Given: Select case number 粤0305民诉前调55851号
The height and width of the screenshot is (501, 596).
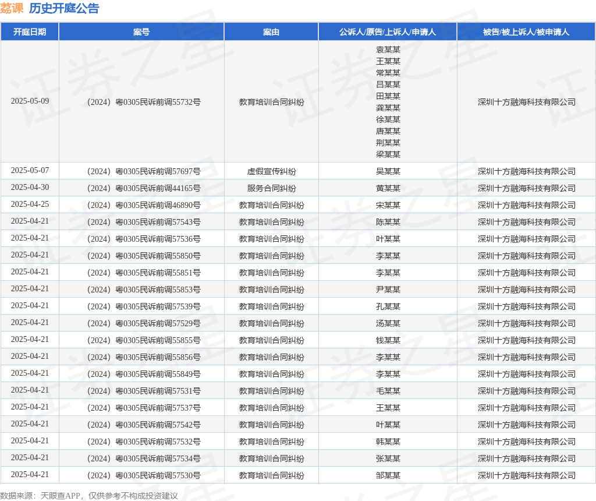Looking at the screenshot, I should click(144, 273).
